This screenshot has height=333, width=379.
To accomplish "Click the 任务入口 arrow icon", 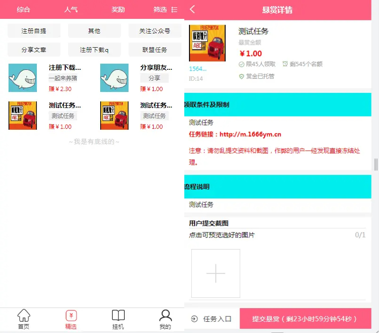I will (194, 319).
